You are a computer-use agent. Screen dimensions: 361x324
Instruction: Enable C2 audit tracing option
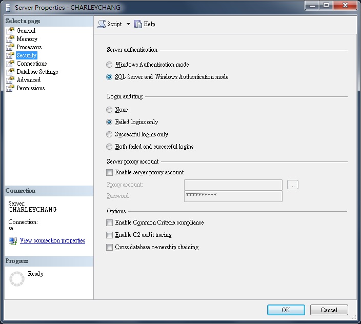coord(109,235)
